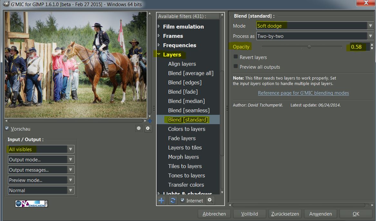The image size is (376, 221).
Task: Open Reference page for G'MIC blending modes
Action: coord(303,93)
